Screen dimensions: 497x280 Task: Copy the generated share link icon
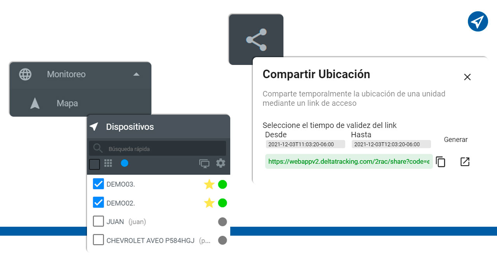[441, 161]
